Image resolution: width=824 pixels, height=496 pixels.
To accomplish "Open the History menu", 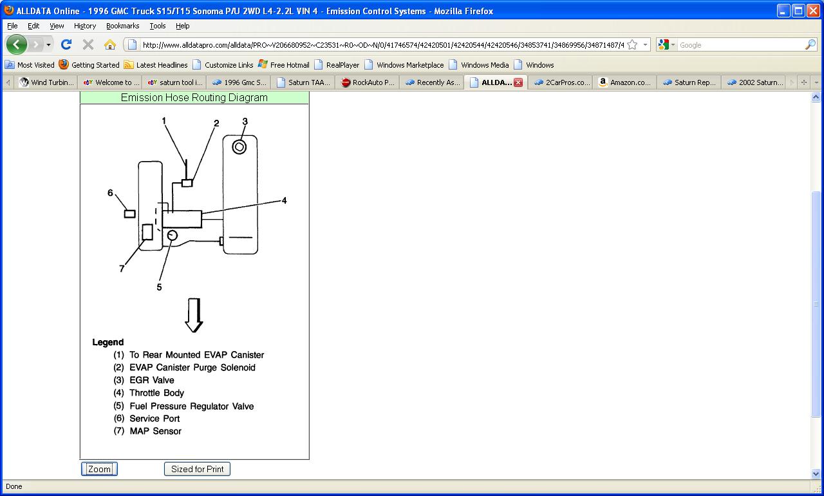I will (x=85, y=26).
